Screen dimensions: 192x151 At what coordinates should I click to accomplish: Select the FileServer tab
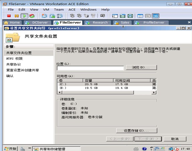click(x=68, y=23)
